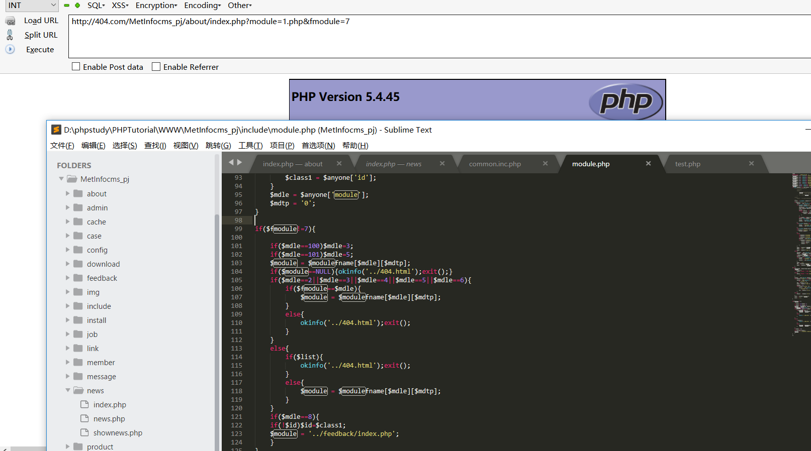Click the index.php file icon under news
Screen dimensions: 811x451
tap(84, 404)
